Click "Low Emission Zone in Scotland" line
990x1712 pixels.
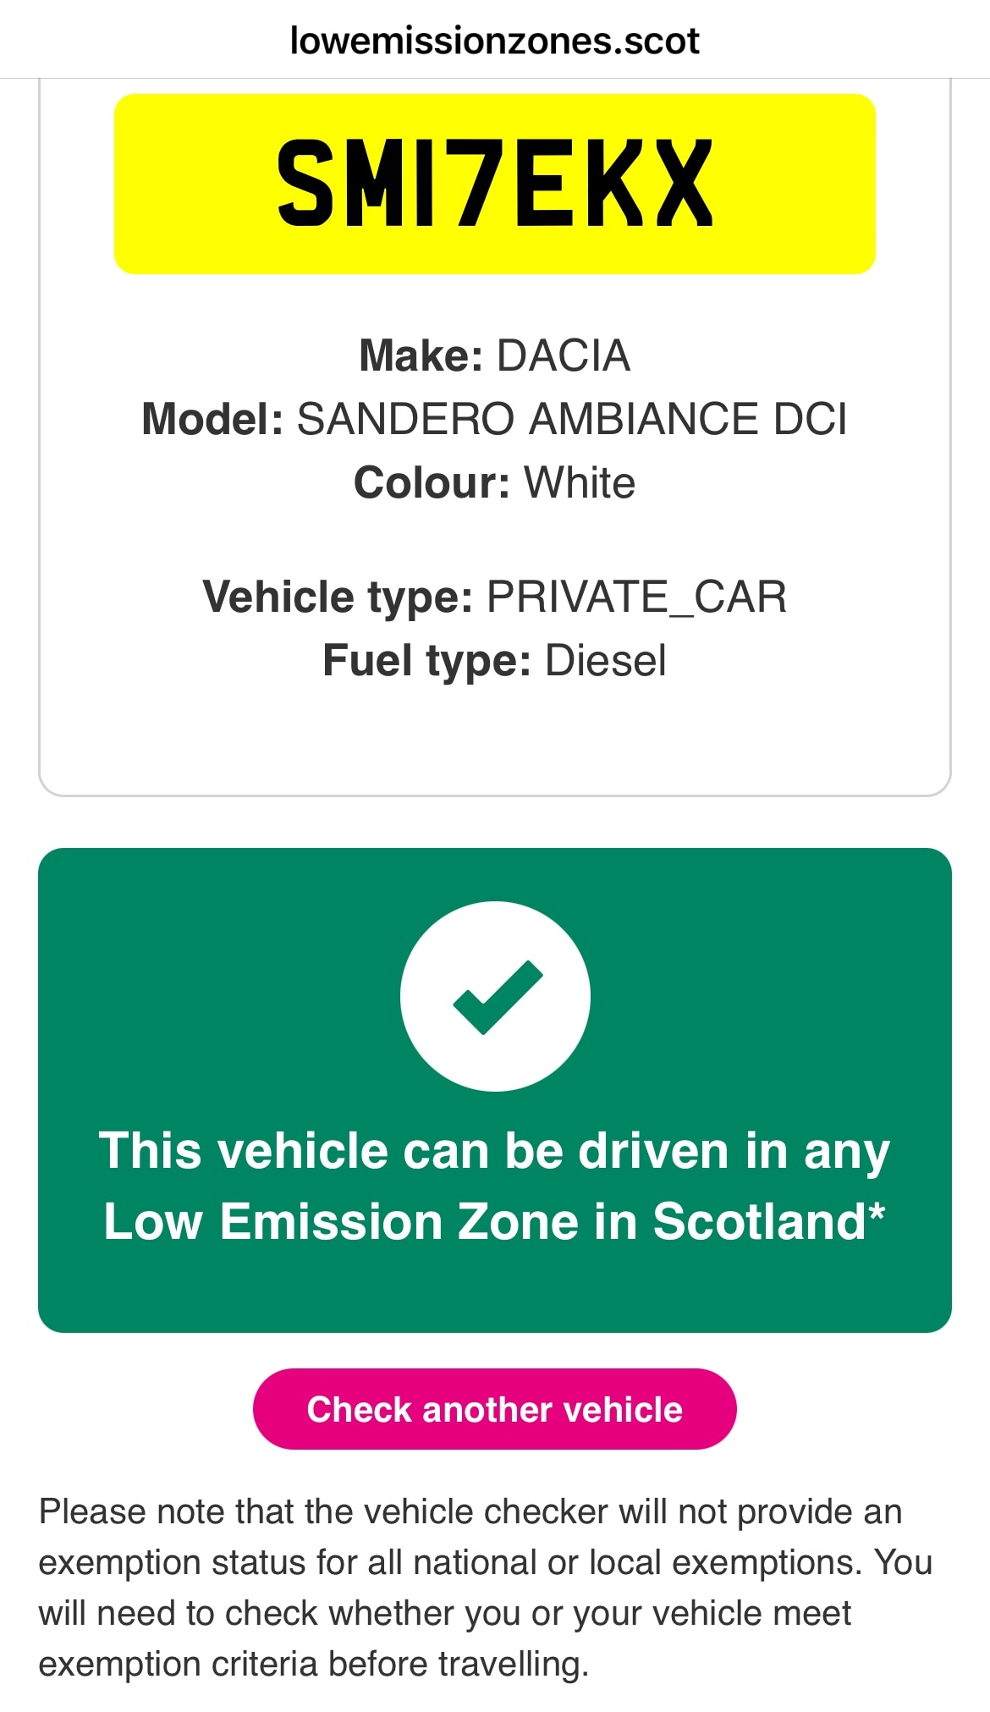484,1222
